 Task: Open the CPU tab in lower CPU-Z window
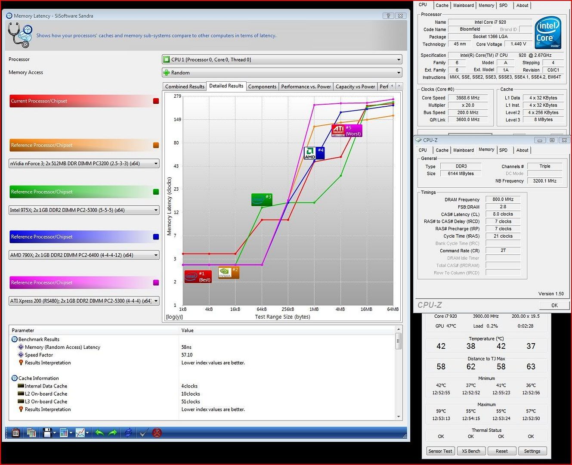pyautogui.click(x=423, y=150)
